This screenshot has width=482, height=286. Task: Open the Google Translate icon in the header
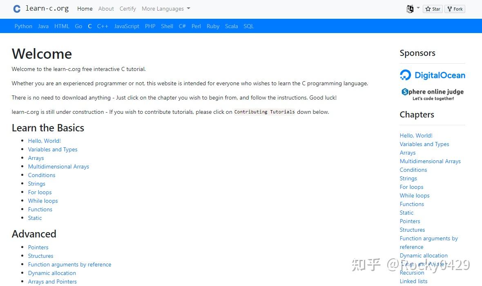[410, 8]
